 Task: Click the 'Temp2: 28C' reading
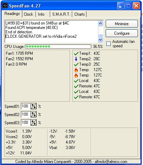(90, 59)
